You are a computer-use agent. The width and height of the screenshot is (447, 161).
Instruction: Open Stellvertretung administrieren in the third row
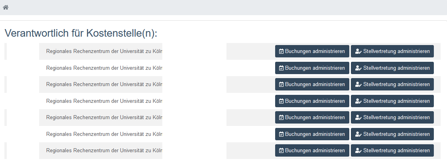(392, 84)
